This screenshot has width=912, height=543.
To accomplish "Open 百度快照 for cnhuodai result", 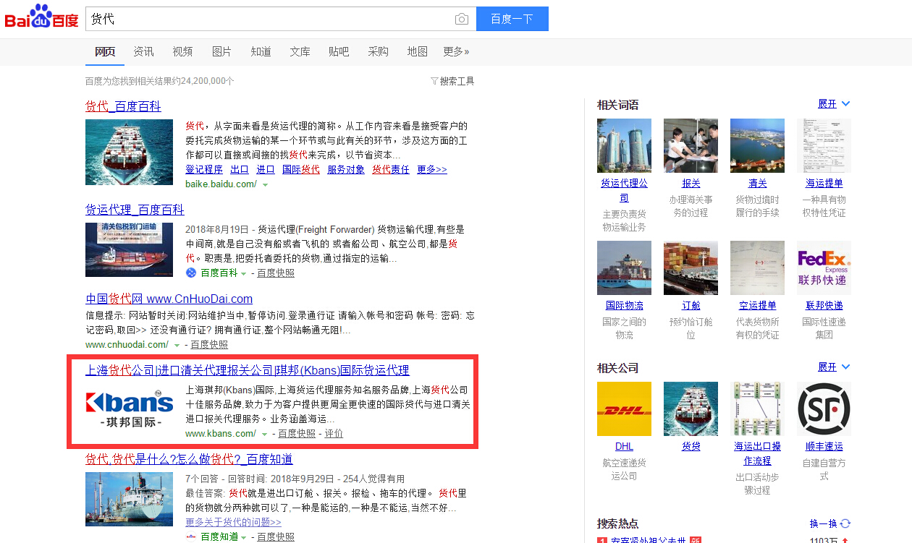I will pos(209,344).
